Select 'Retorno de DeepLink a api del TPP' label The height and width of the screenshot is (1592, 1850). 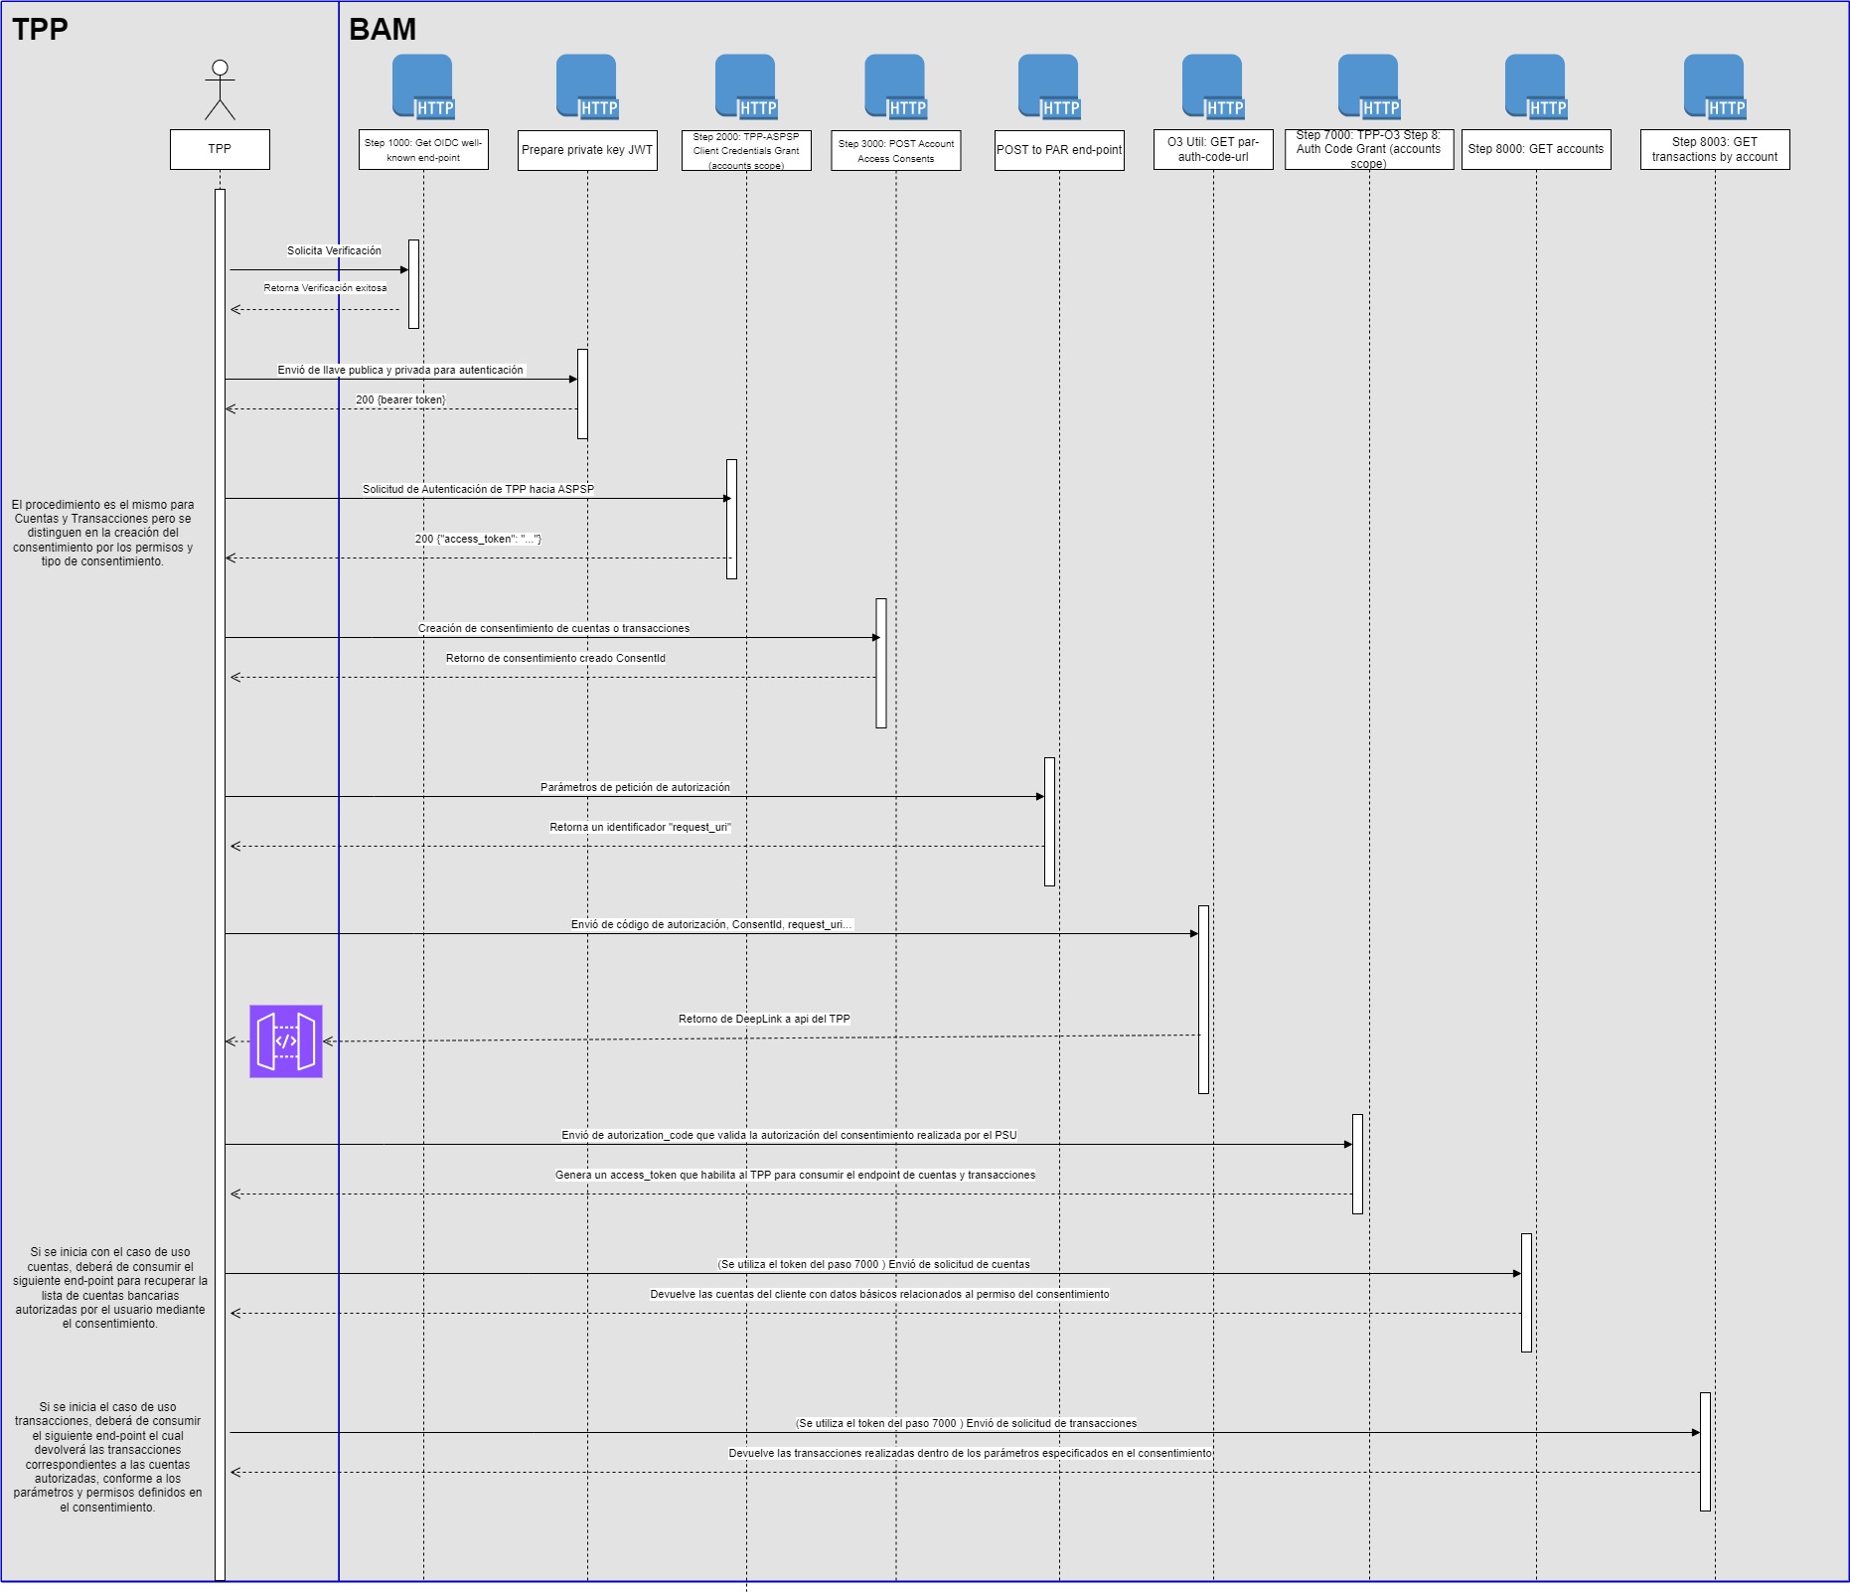click(x=764, y=1019)
